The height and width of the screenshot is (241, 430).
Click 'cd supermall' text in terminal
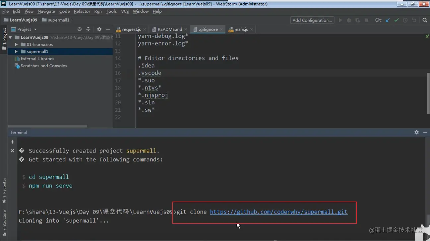(49, 177)
